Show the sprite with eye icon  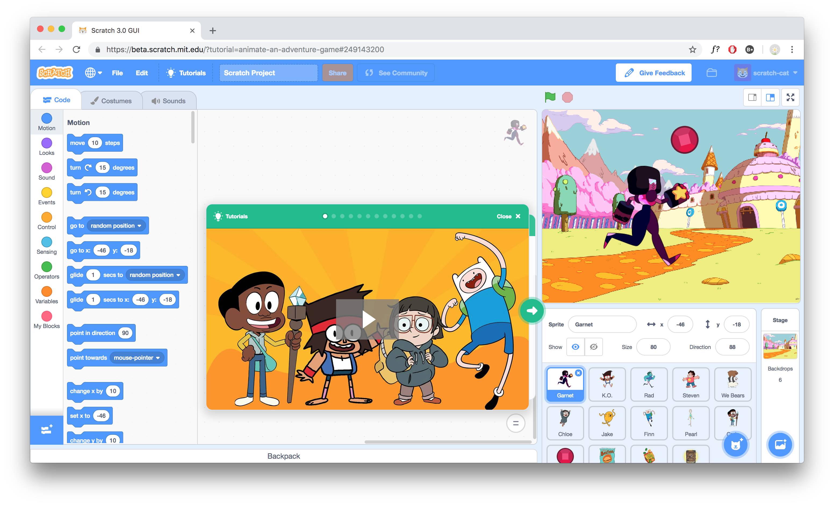point(576,347)
